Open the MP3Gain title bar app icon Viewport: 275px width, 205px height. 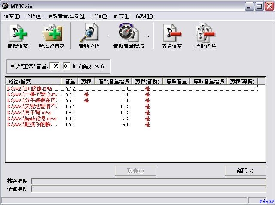5,6
